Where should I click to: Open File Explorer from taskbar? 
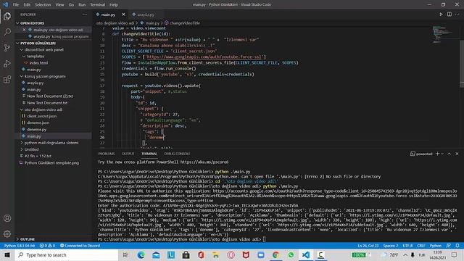pyautogui.click(x=216, y=254)
